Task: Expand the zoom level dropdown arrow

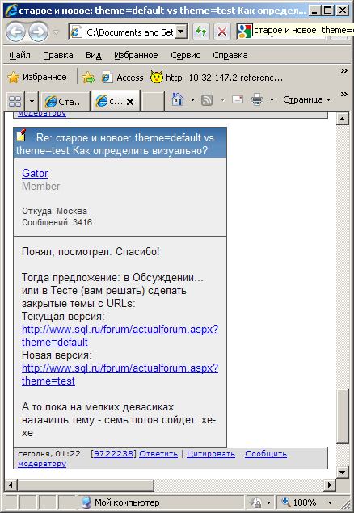Action: [x=330, y=502]
